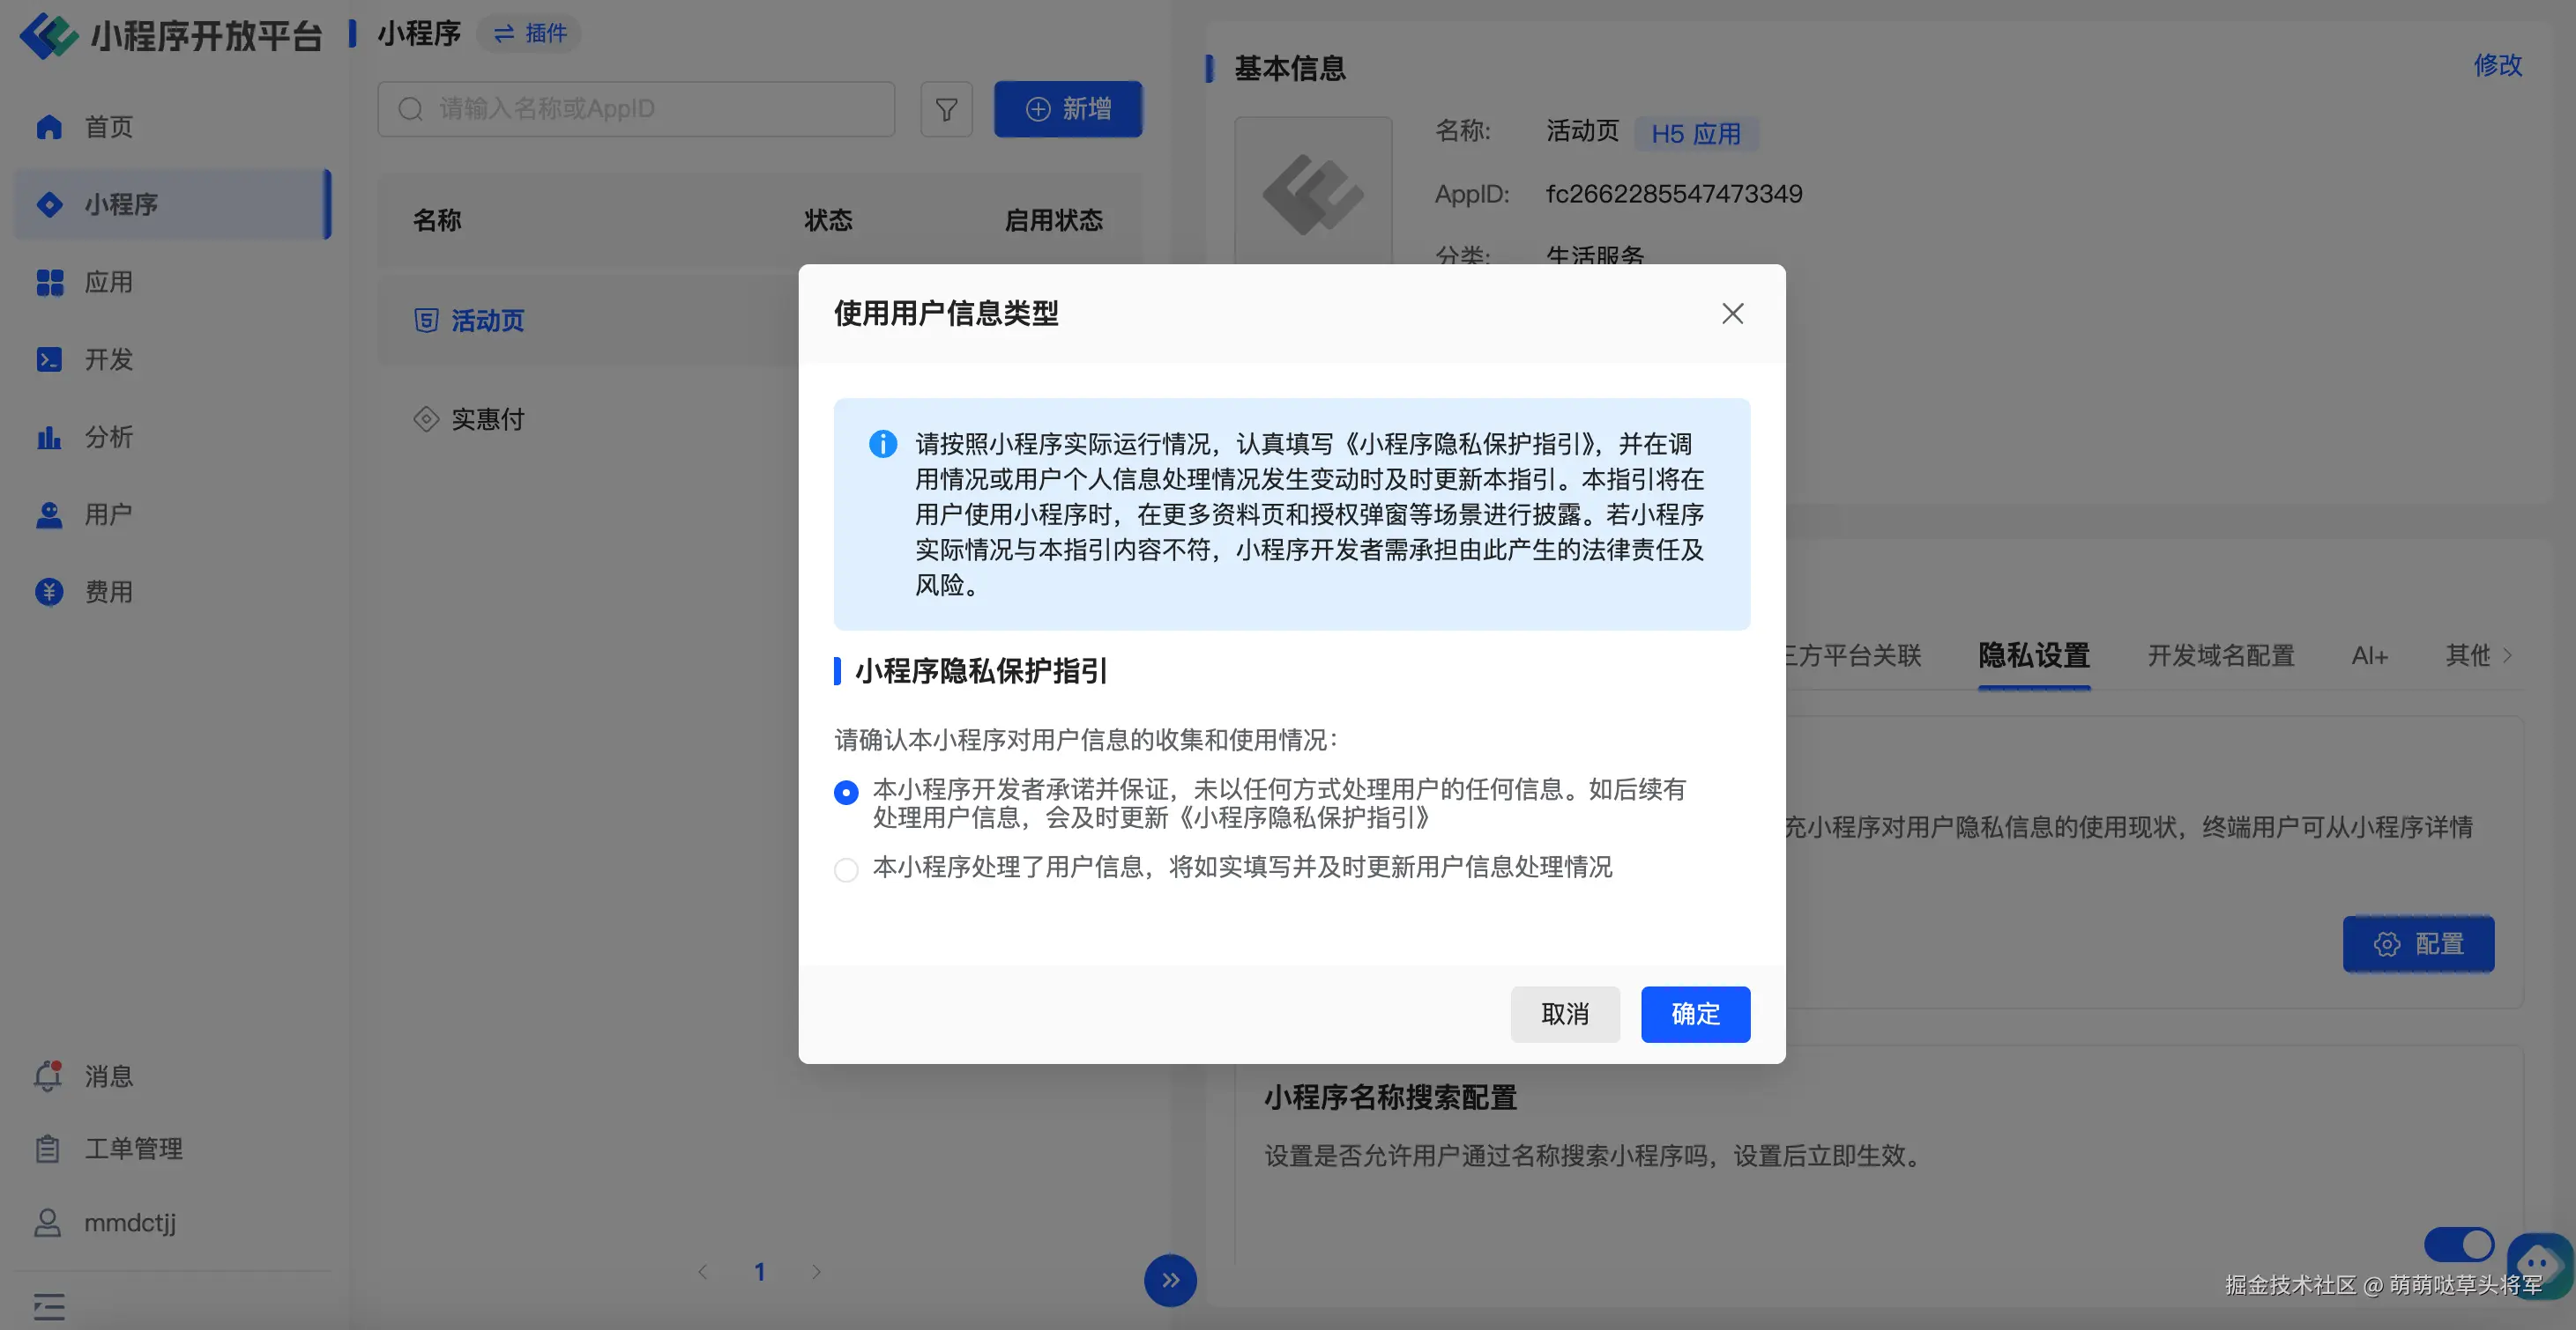Image resolution: width=2576 pixels, height=1330 pixels.
Task: Open the filter icon beside the search bar
Action: coord(946,109)
